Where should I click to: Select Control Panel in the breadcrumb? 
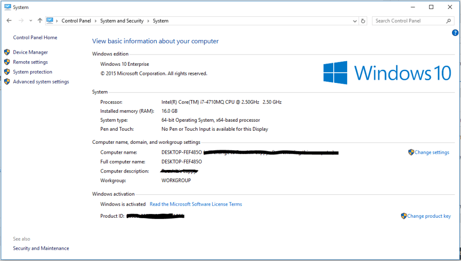[76, 21]
